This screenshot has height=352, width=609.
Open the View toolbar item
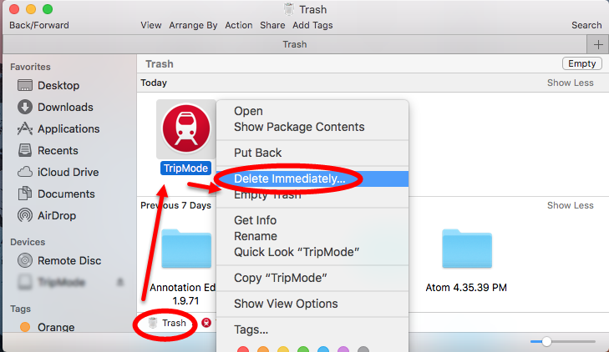(x=150, y=25)
